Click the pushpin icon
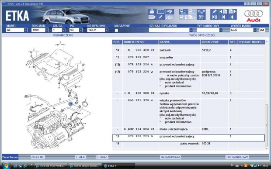 point(215,12)
